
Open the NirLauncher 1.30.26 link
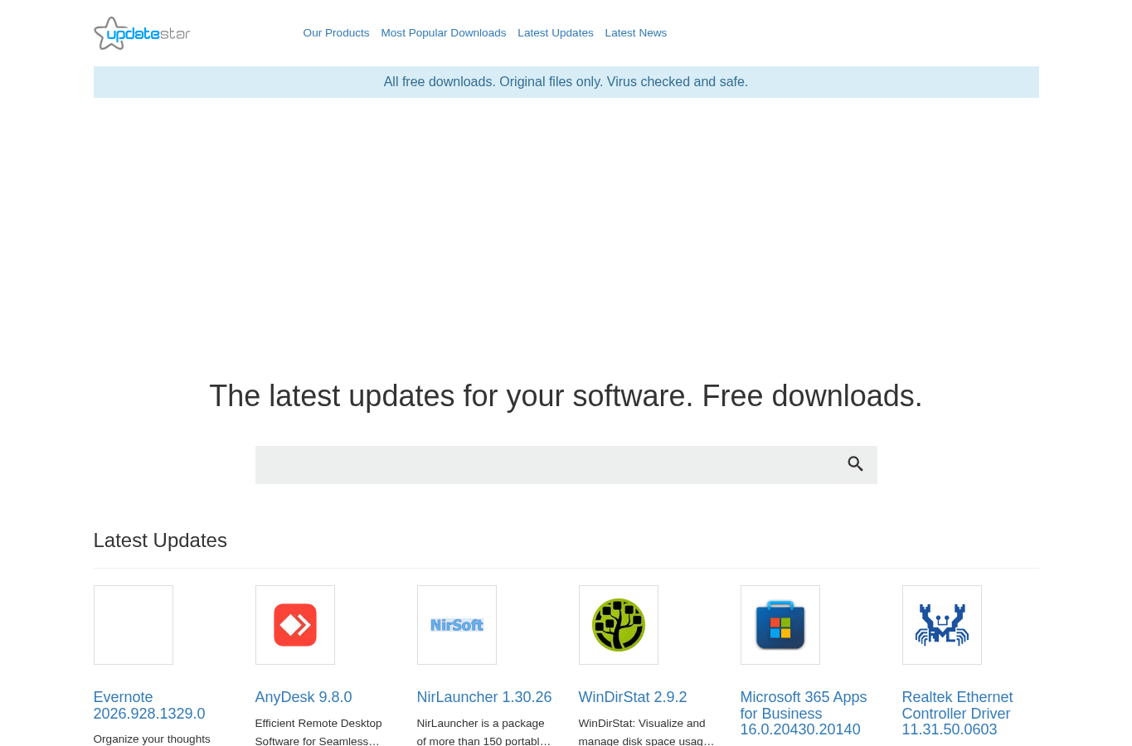[484, 697]
